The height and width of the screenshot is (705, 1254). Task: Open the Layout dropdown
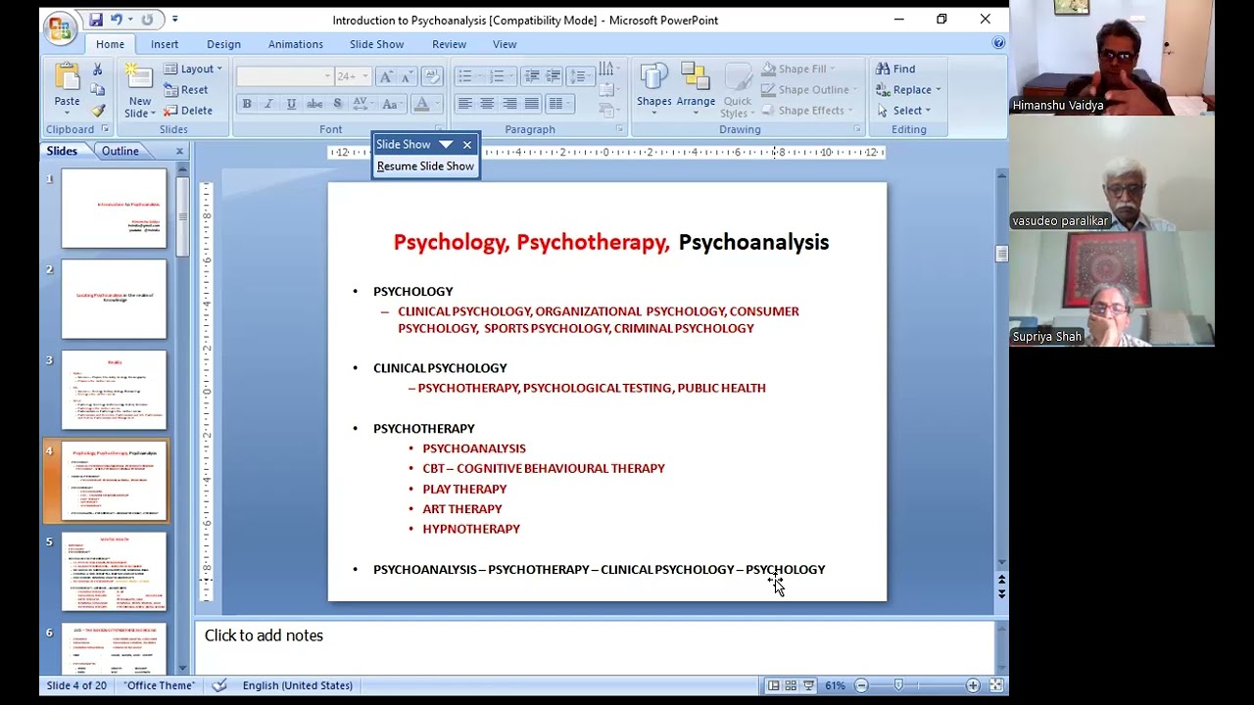193,69
